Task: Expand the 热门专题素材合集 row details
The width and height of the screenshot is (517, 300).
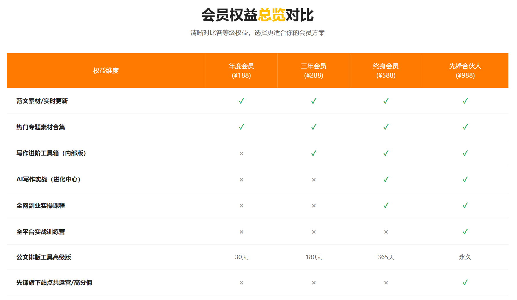Action: point(41,127)
